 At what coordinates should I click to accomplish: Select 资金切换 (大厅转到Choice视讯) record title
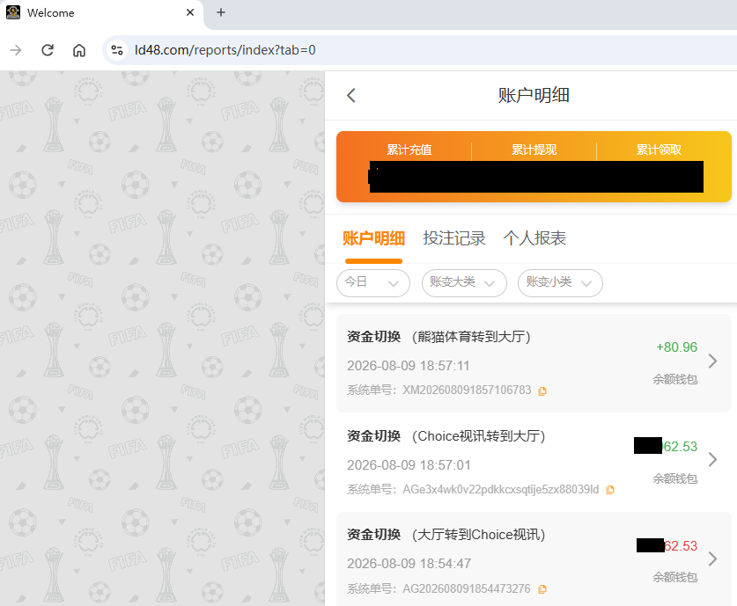(x=446, y=535)
